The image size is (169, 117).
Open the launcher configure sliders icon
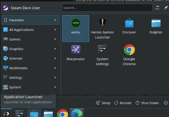tap(158, 8)
